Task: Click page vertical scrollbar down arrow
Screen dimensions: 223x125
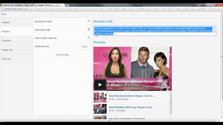Action: coord(222,118)
